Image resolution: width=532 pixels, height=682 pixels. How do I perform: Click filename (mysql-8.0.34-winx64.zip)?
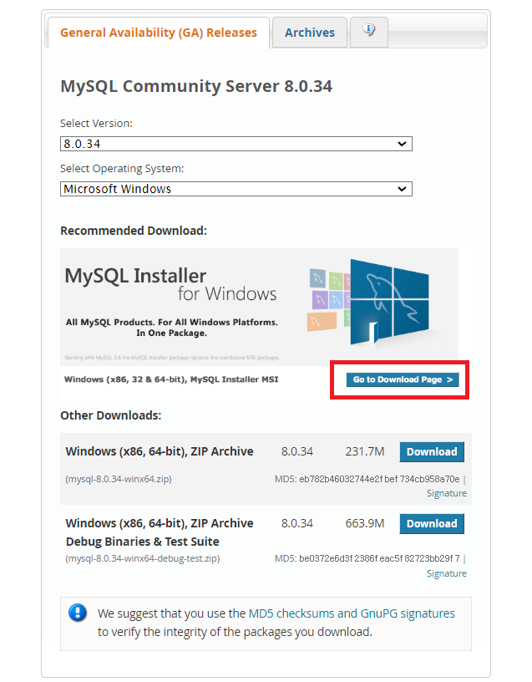pos(119,479)
